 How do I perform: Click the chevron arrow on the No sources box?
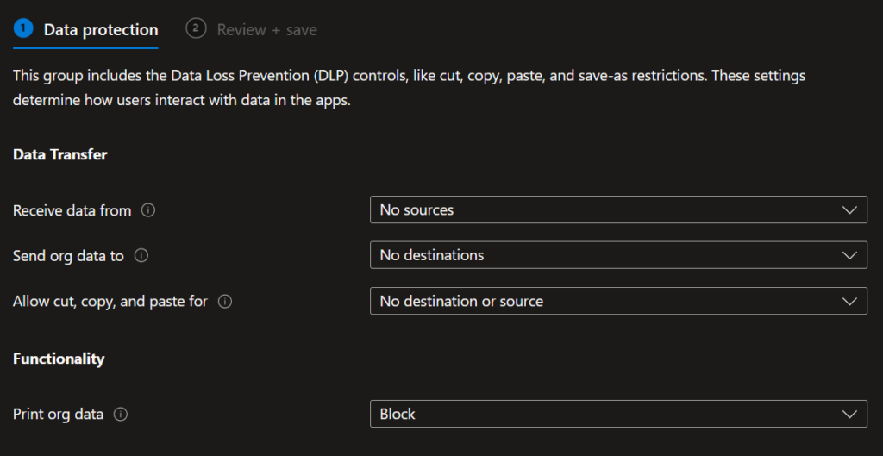pyautogui.click(x=850, y=210)
